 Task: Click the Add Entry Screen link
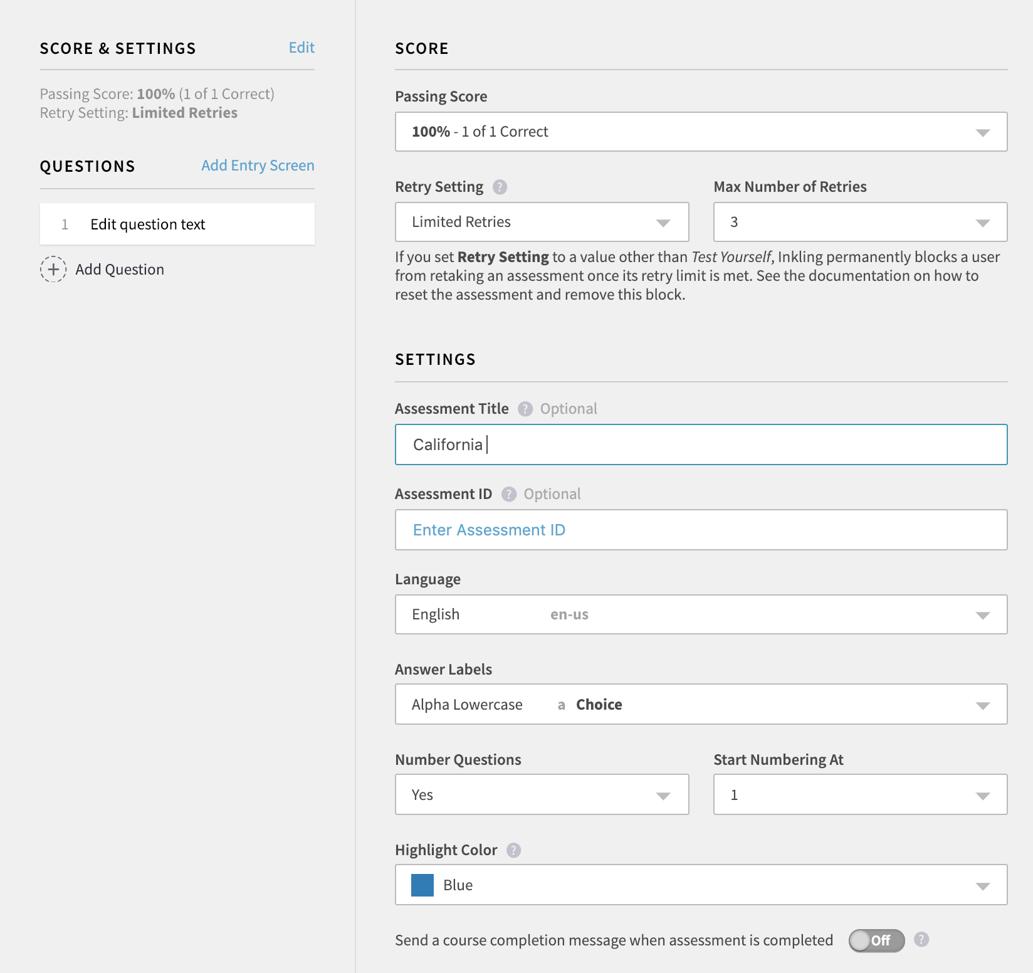click(258, 166)
